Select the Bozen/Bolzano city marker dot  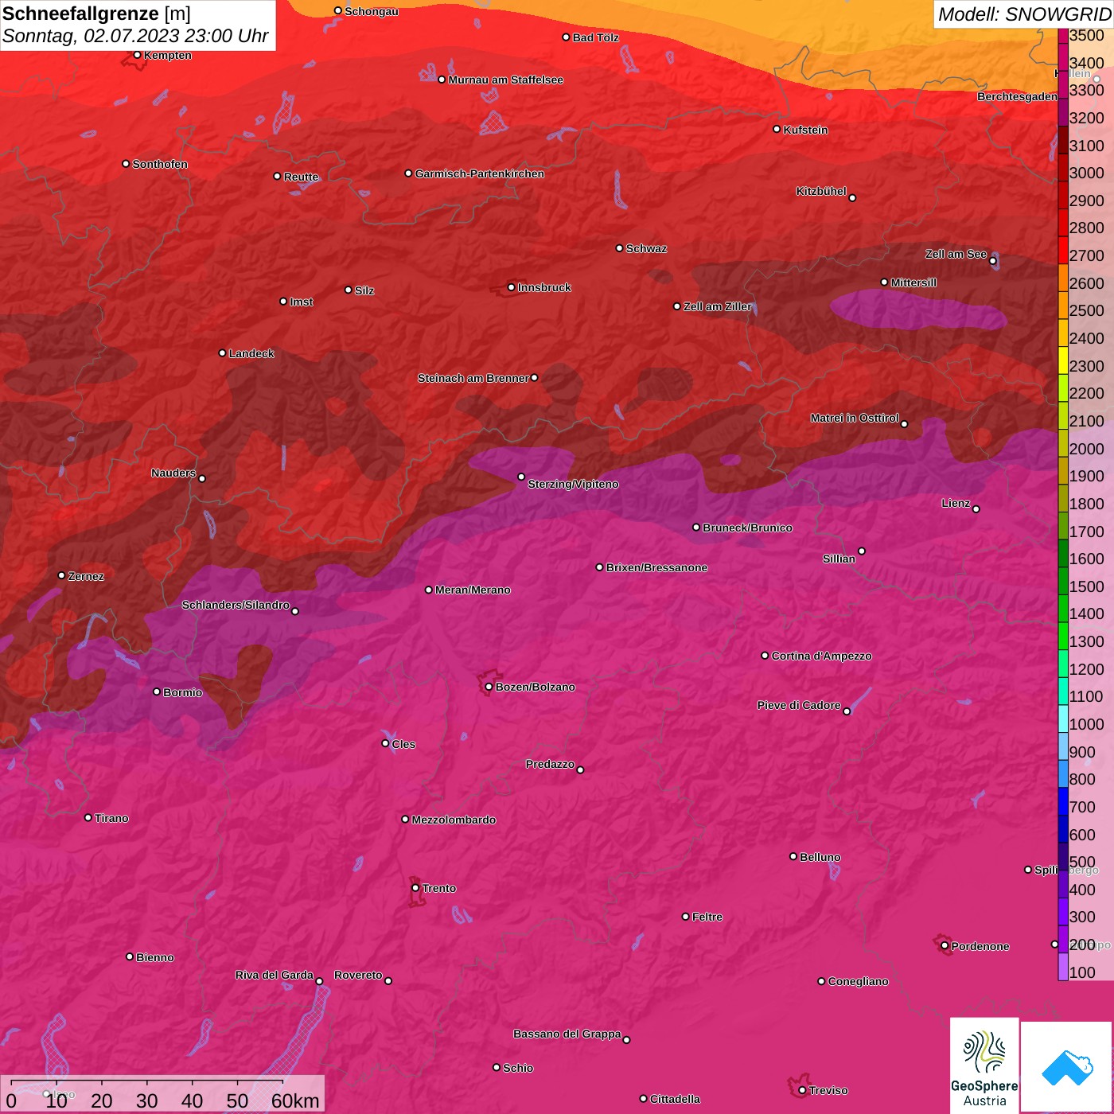489,687
